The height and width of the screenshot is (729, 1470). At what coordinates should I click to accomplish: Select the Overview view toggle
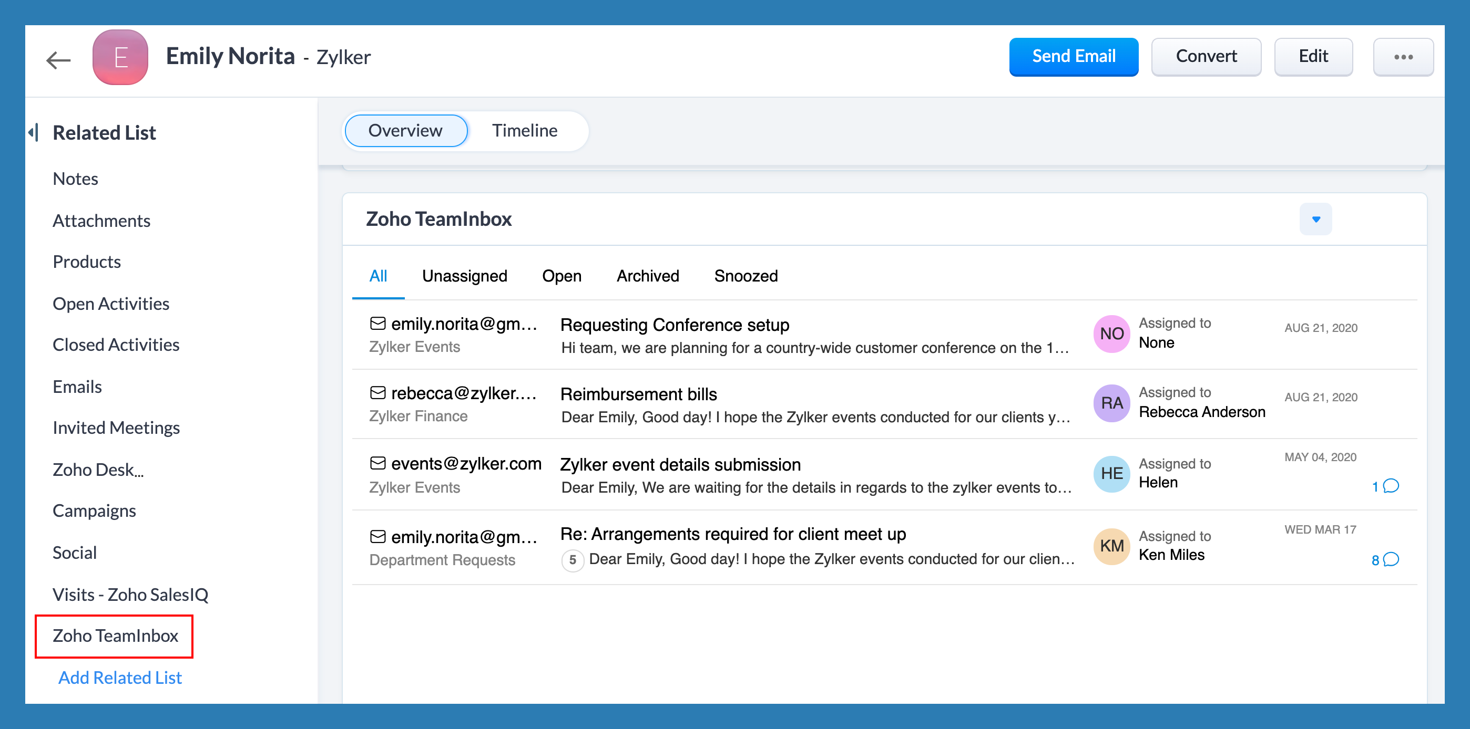405,131
